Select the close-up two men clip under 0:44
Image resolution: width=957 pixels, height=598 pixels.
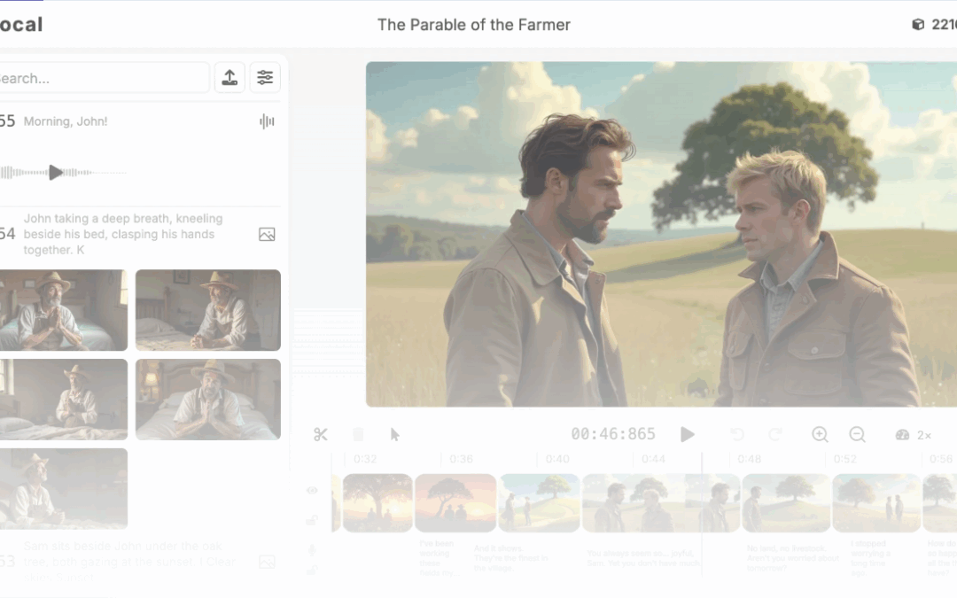pos(661,503)
